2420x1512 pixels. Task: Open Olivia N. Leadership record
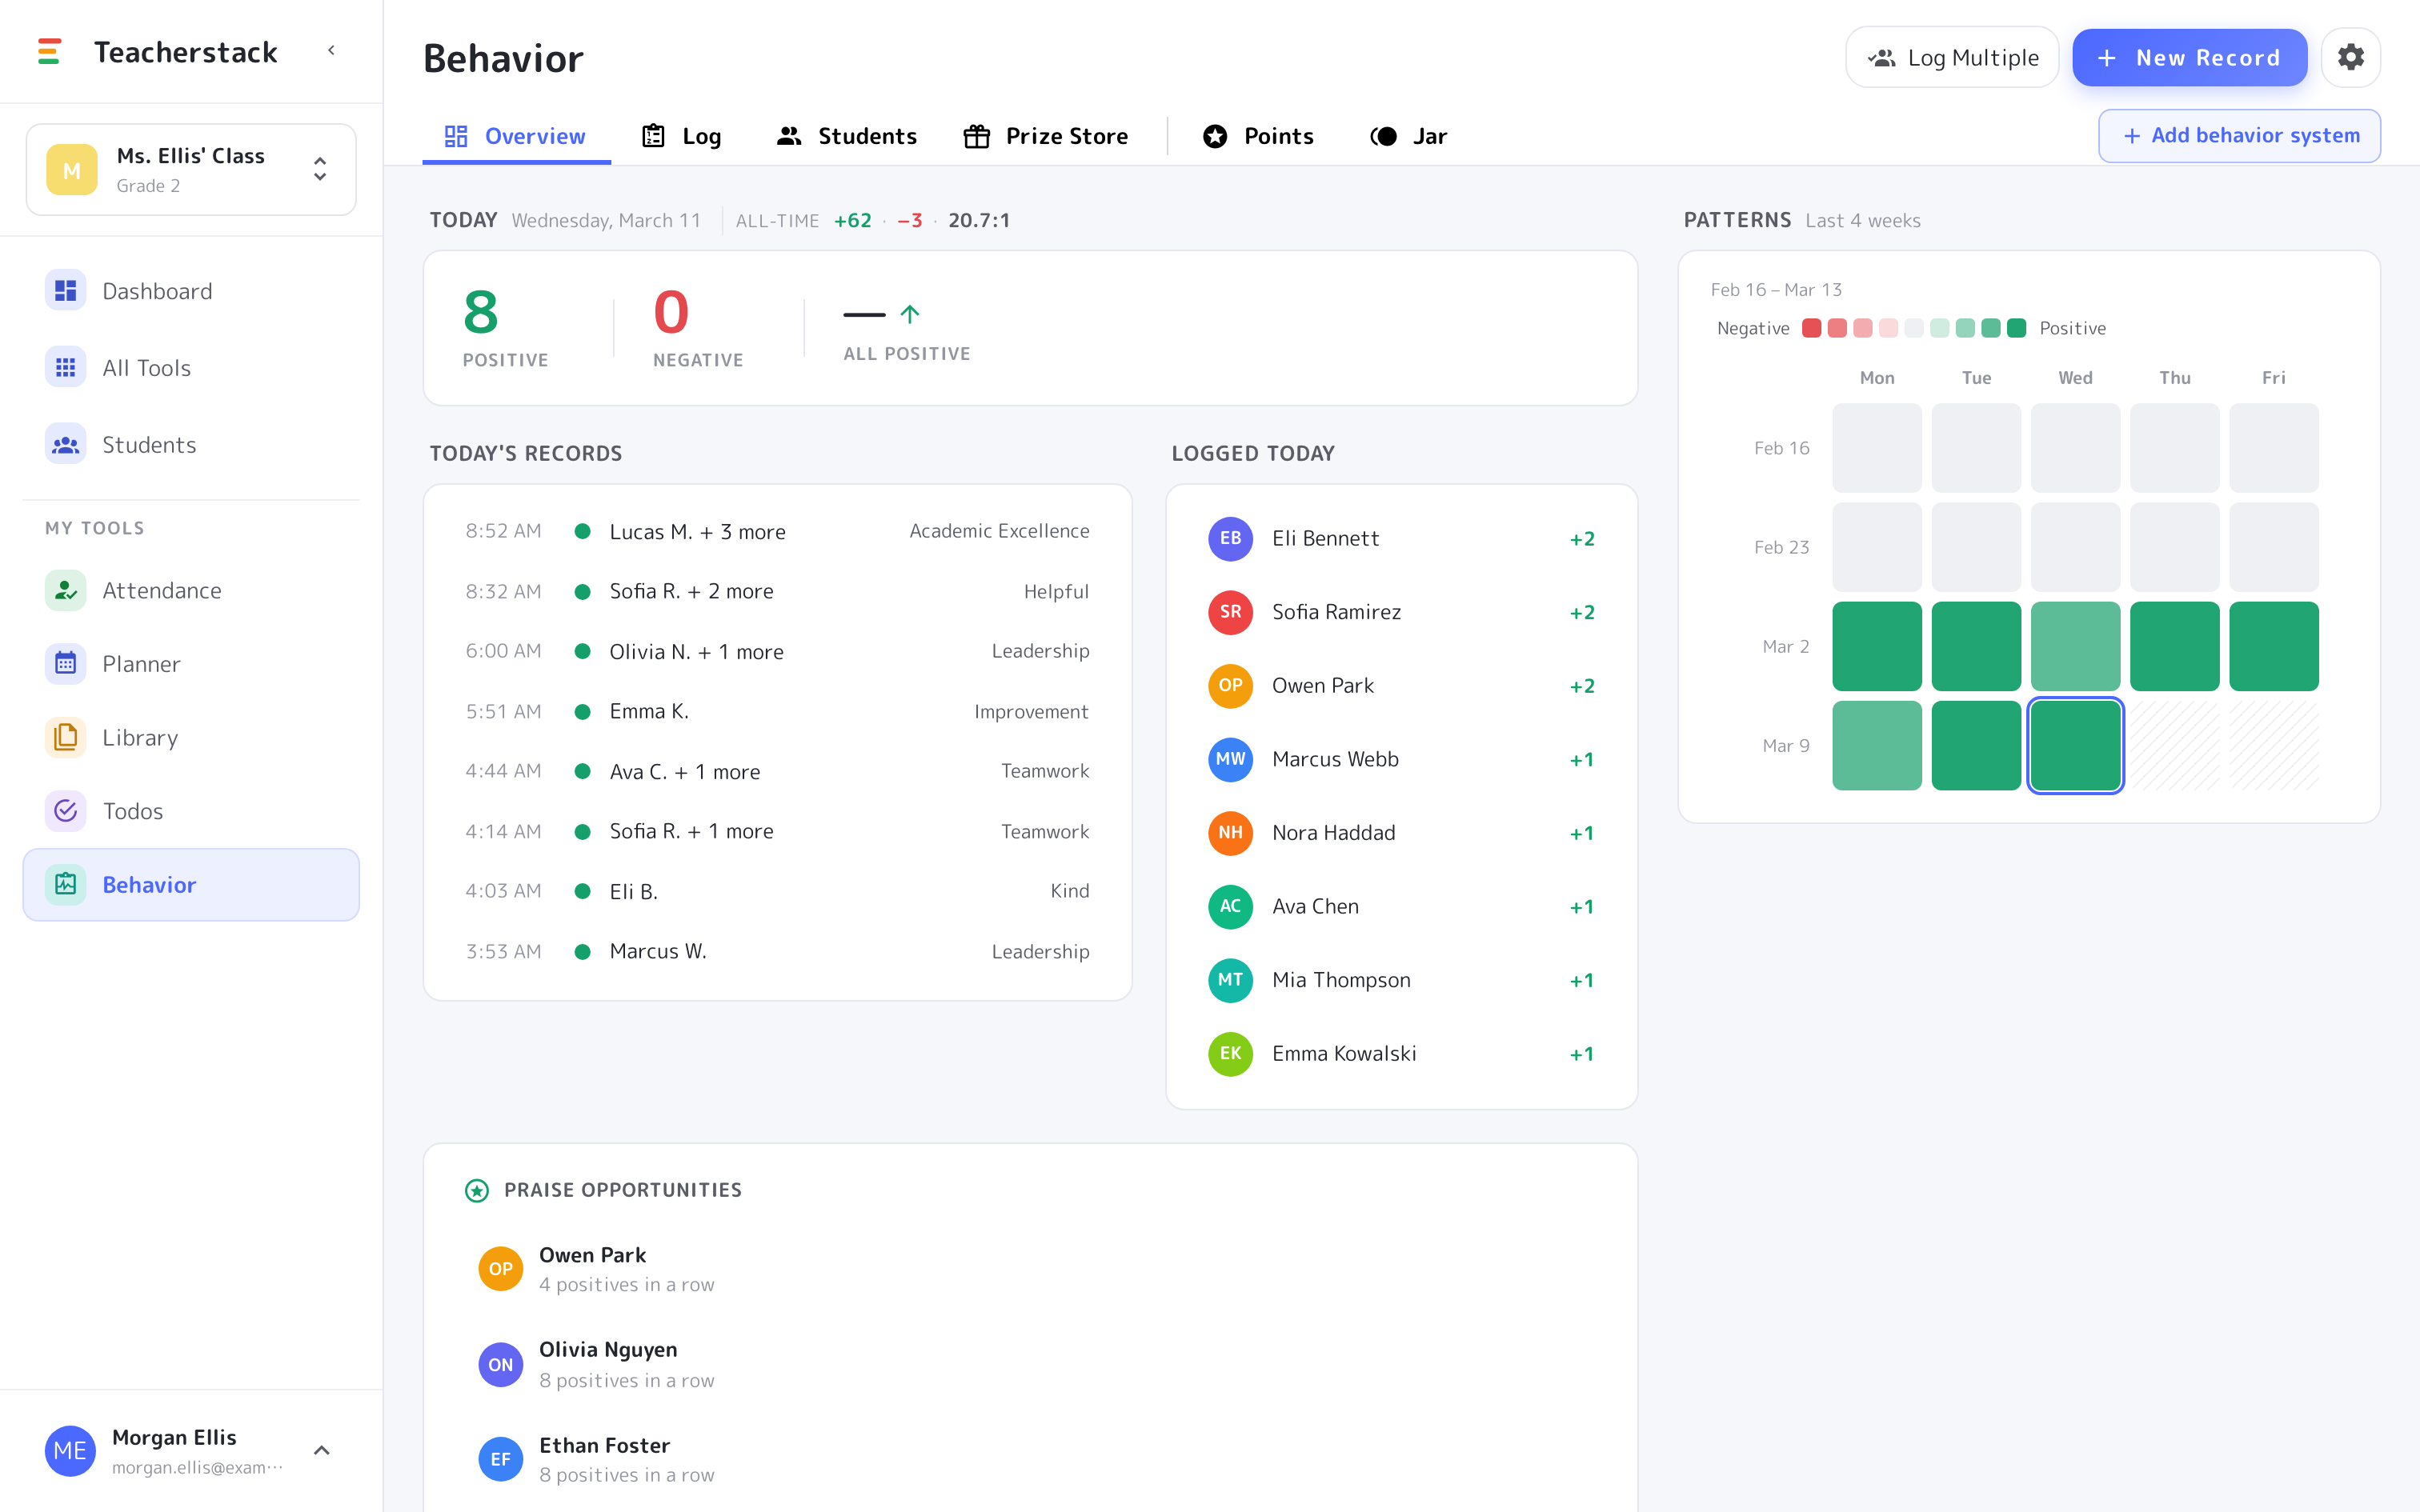coord(777,651)
